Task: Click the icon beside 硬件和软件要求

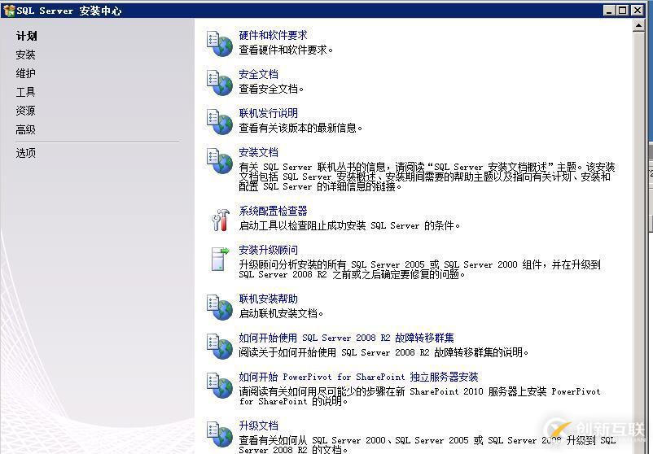Action: (220, 44)
